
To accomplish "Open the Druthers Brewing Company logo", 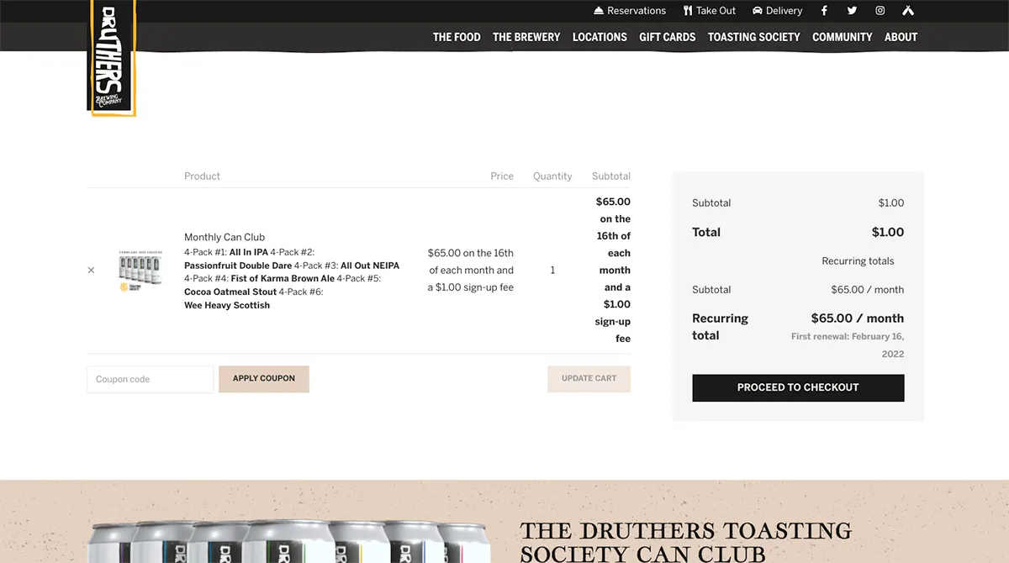I will 112,57.
